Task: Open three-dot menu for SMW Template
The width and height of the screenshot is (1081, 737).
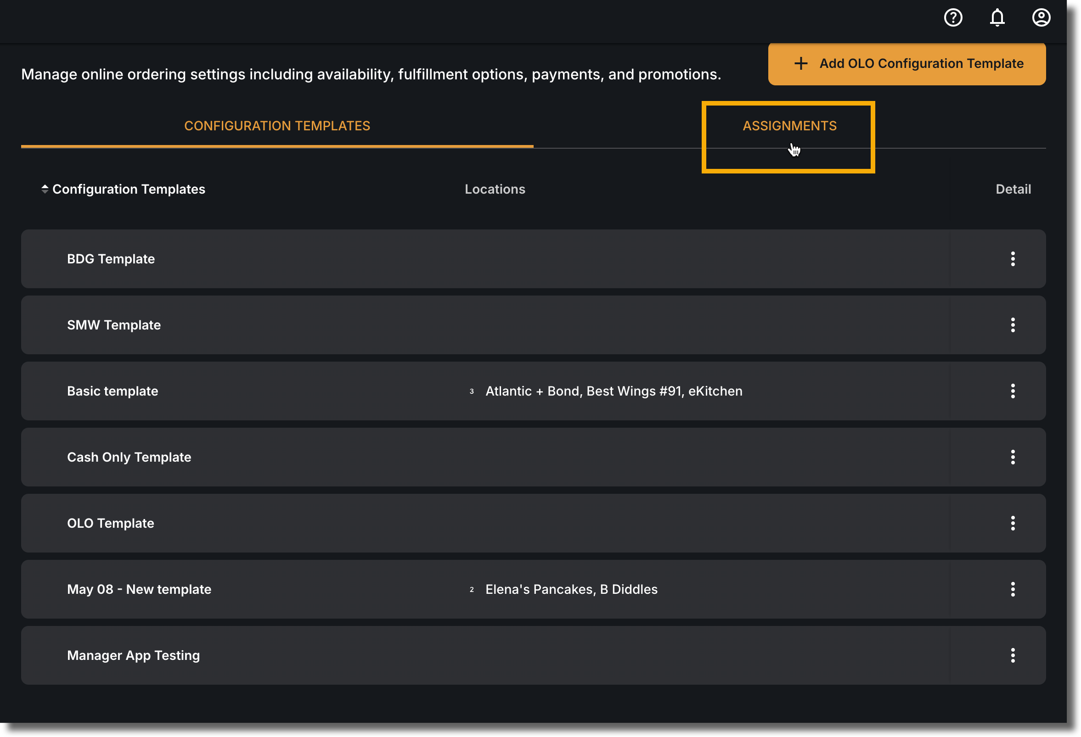Action: (x=1013, y=325)
